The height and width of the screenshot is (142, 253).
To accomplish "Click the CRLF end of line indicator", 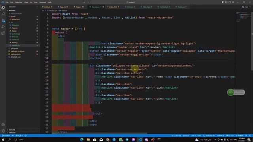I will pyautogui.click(x=199, y=136).
